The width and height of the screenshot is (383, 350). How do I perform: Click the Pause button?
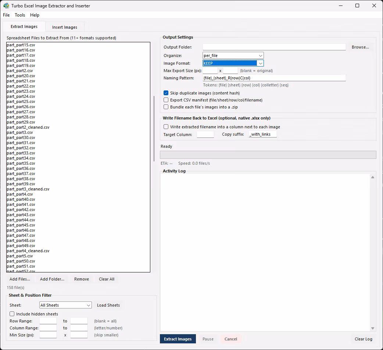point(208,339)
